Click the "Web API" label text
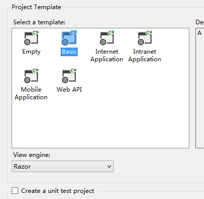This screenshot has width=204, height=199. (69, 90)
